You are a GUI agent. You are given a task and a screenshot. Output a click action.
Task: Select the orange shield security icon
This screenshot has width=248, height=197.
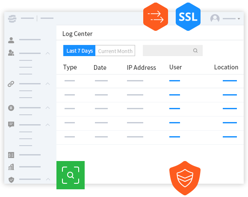(185, 178)
